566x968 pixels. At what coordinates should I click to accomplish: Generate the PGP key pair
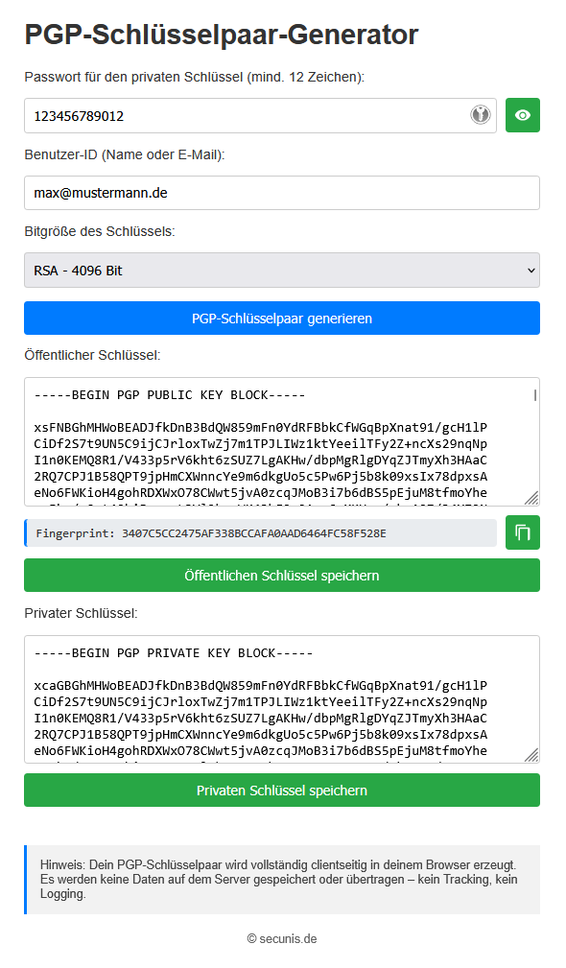point(282,319)
